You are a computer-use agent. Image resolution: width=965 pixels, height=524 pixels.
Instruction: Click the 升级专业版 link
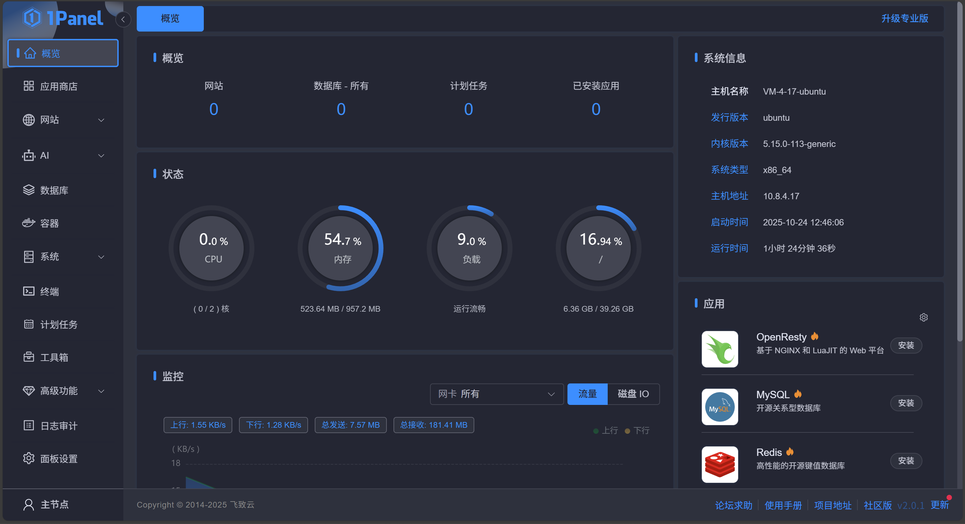tap(904, 18)
